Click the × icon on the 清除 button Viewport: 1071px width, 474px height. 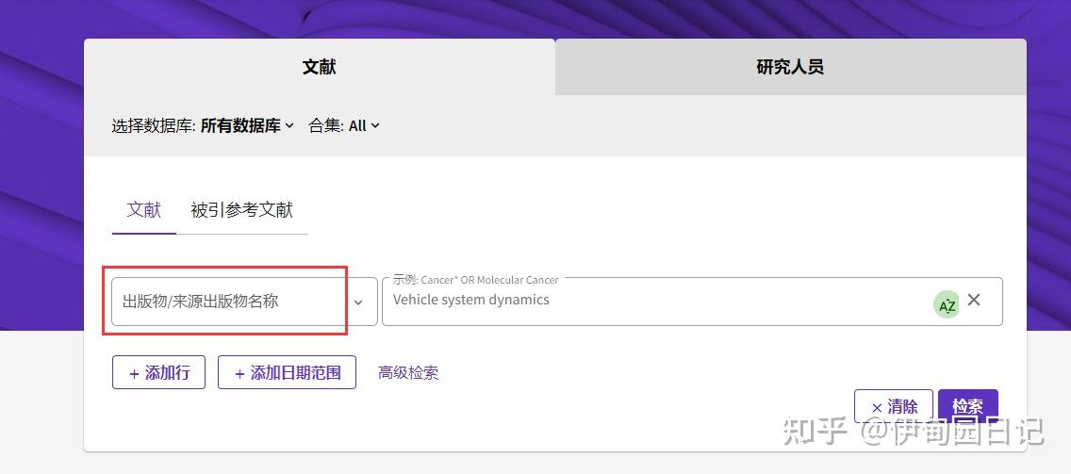coord(877,407)
